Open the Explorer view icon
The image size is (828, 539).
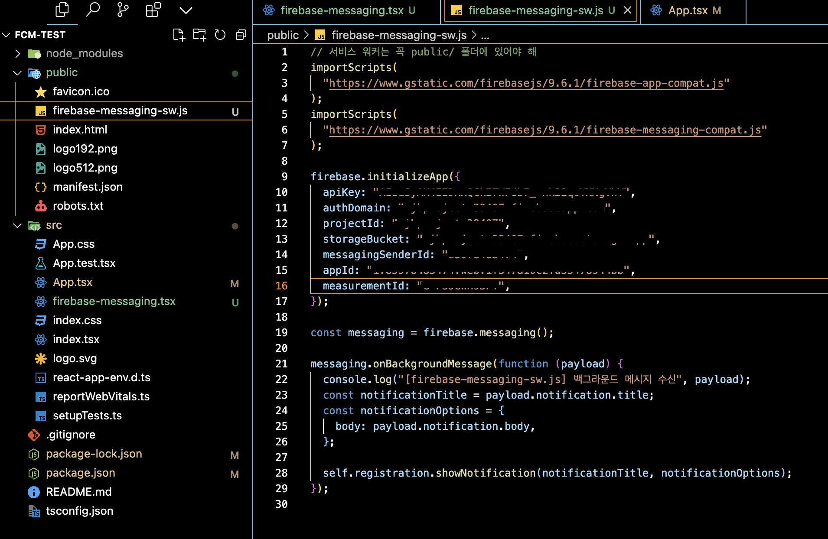[62, 10]
